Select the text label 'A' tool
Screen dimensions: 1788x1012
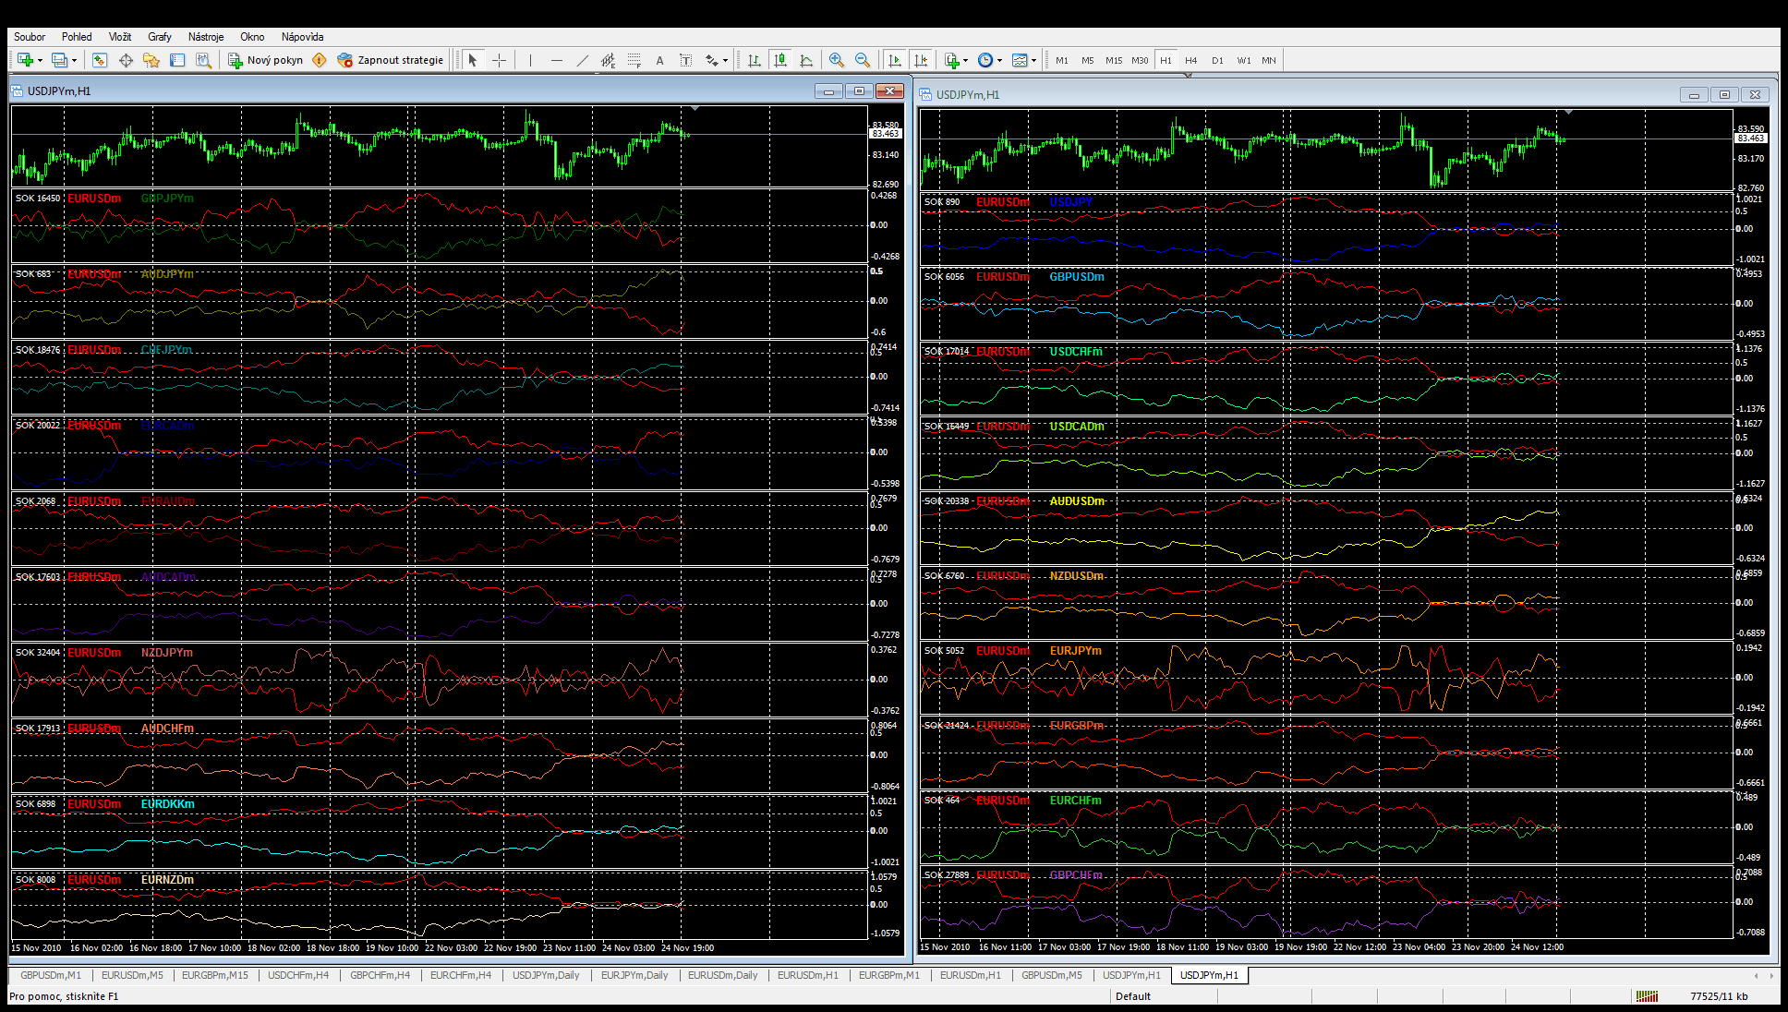(x=659, y=60)
